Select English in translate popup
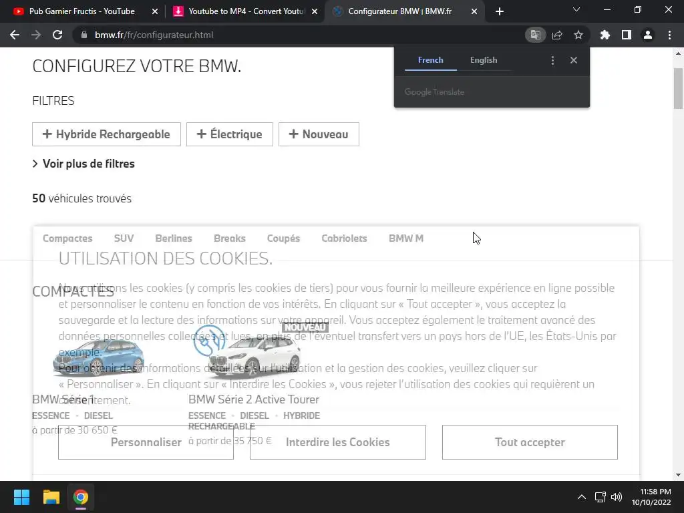 pos(484,60)
